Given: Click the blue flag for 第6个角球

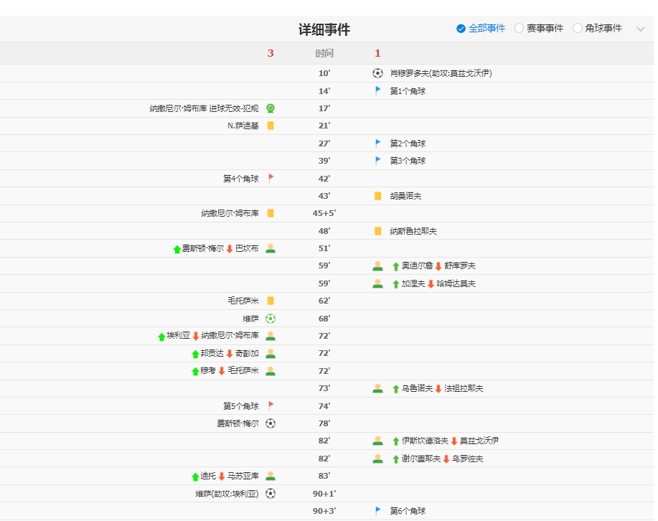Looking at the screenshot, I should [377, 510].
